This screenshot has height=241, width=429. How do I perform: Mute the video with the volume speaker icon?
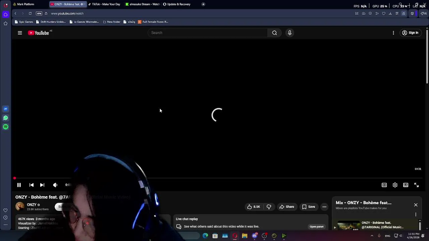coord(55,185)
